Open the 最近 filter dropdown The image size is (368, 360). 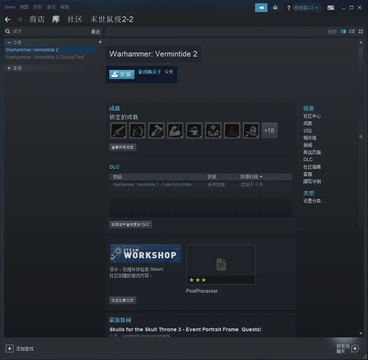click(x=95, y=32)
